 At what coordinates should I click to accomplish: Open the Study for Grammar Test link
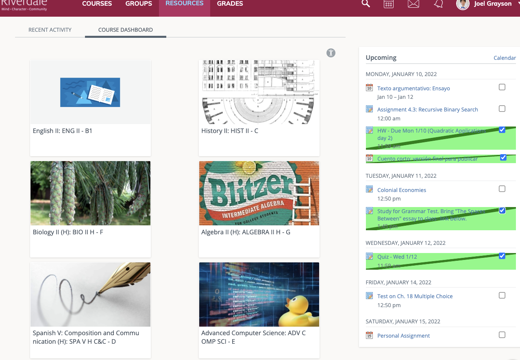(x=432, y=215)
